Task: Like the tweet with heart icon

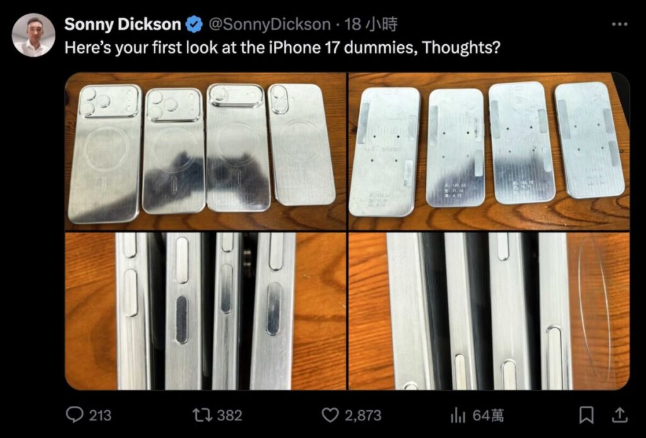Action: pyautogui.click(x=330, y=415)
